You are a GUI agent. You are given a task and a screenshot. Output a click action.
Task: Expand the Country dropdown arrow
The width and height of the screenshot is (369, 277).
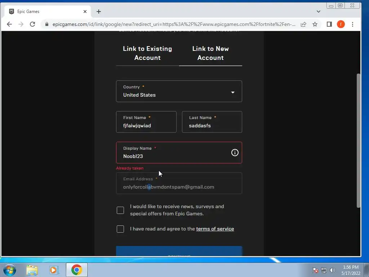pyautogui.click(x=233, y=92)
